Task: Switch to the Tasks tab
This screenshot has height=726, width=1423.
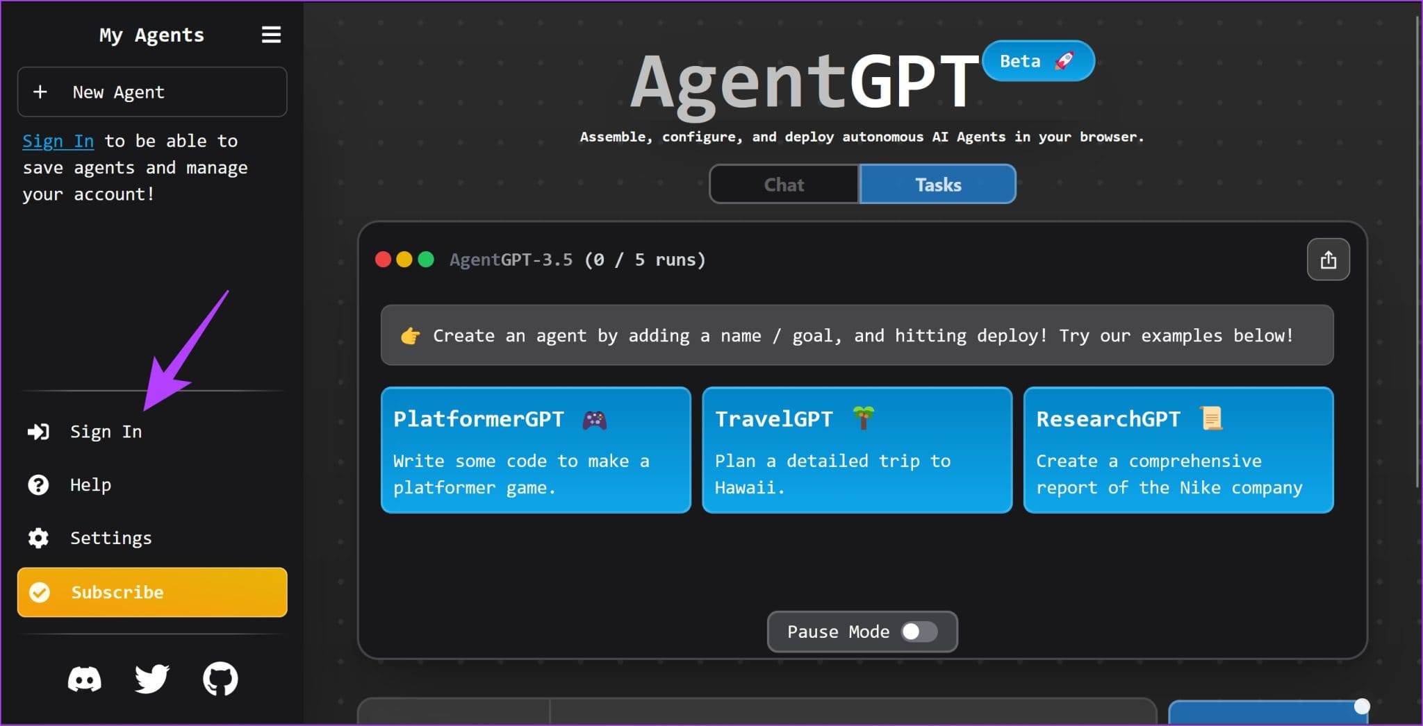Action: pyautogui.click(x=938, y=185)
